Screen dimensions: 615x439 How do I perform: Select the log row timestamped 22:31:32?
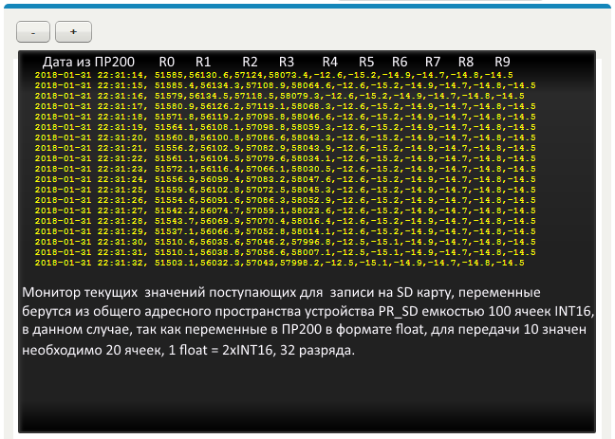(x=279, y=263)
